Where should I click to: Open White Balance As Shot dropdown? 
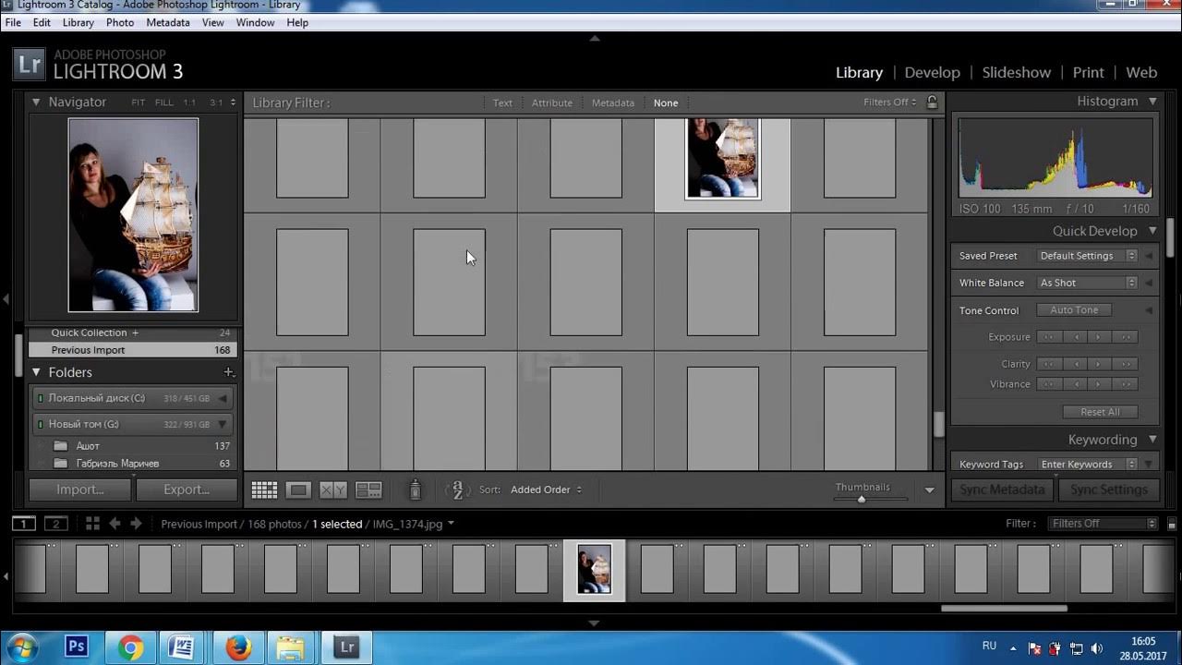point(1087,283)
